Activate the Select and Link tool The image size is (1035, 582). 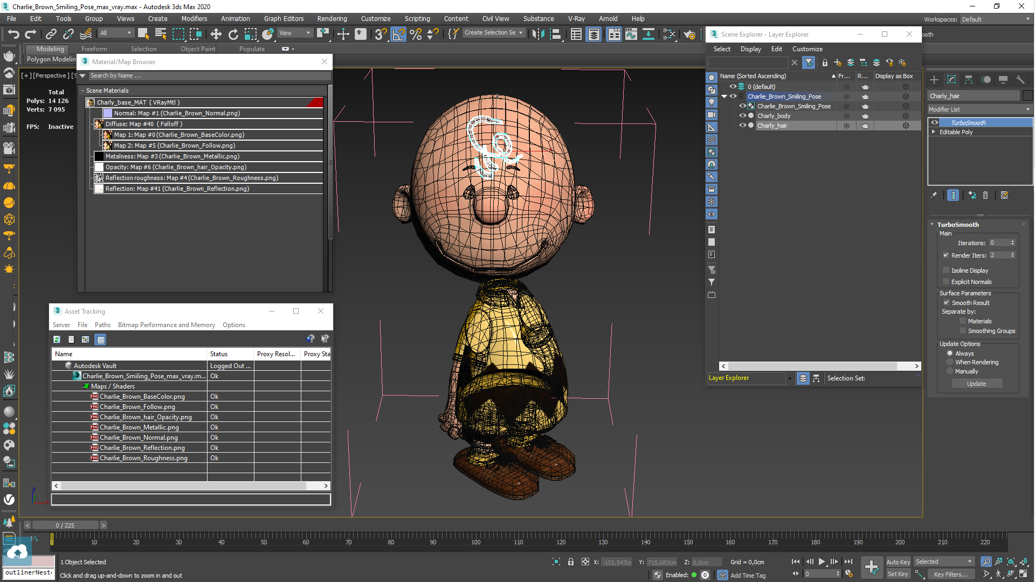click(51, 34)
